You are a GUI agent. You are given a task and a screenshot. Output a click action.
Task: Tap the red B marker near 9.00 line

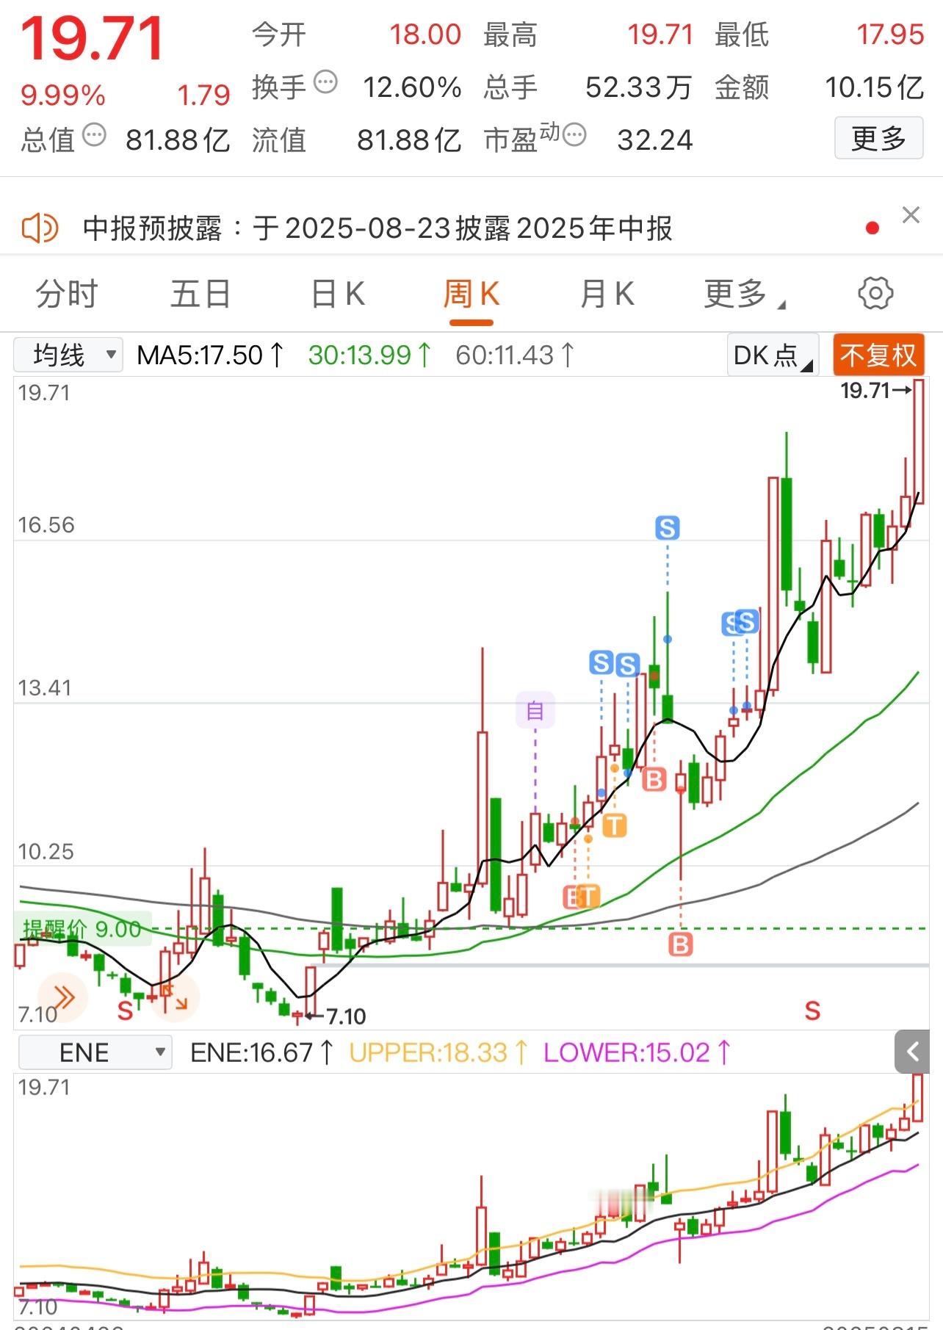click(x=681, y=944)
